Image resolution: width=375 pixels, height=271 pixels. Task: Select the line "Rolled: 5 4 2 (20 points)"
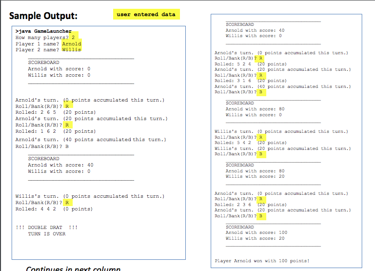pos(250,143)
